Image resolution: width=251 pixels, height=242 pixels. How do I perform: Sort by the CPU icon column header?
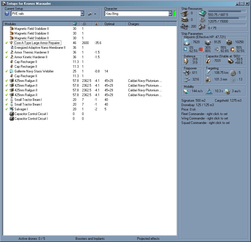[75, 24]
